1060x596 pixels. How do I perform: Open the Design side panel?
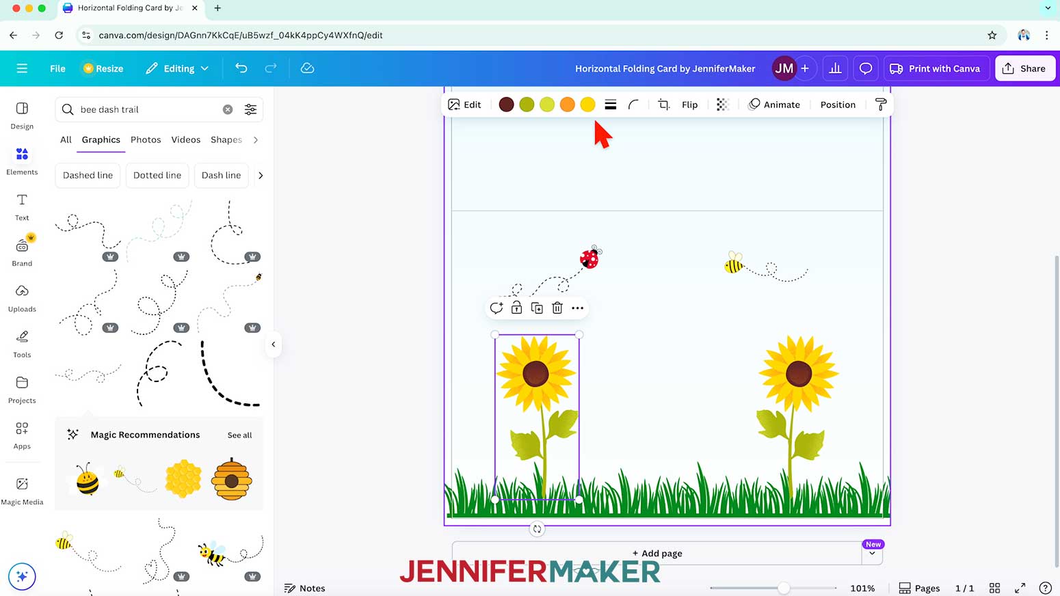click(22, 116)
